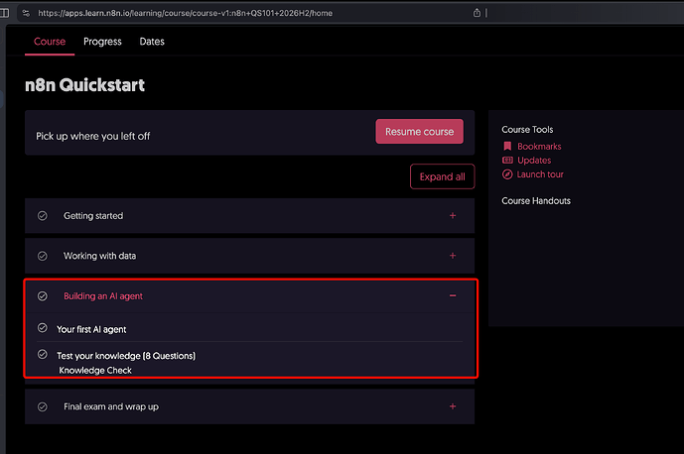Expand Working with data plus icon

click(x=453, y=256)
